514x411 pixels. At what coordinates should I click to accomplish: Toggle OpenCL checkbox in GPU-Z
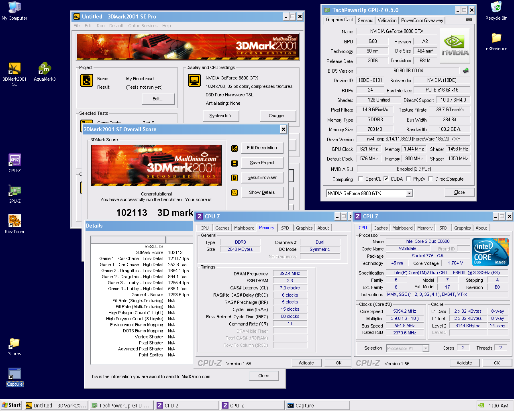coord(361,179)
